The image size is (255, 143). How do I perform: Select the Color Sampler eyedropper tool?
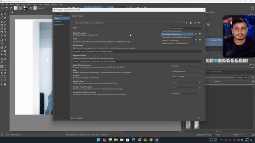5,47
